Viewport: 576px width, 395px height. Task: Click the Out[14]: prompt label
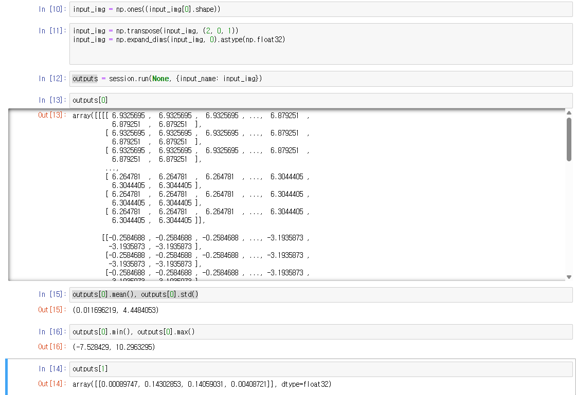pos(52,384)
